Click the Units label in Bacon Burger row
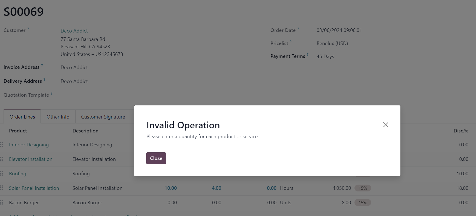476x216 pixels. coord(285,203)
